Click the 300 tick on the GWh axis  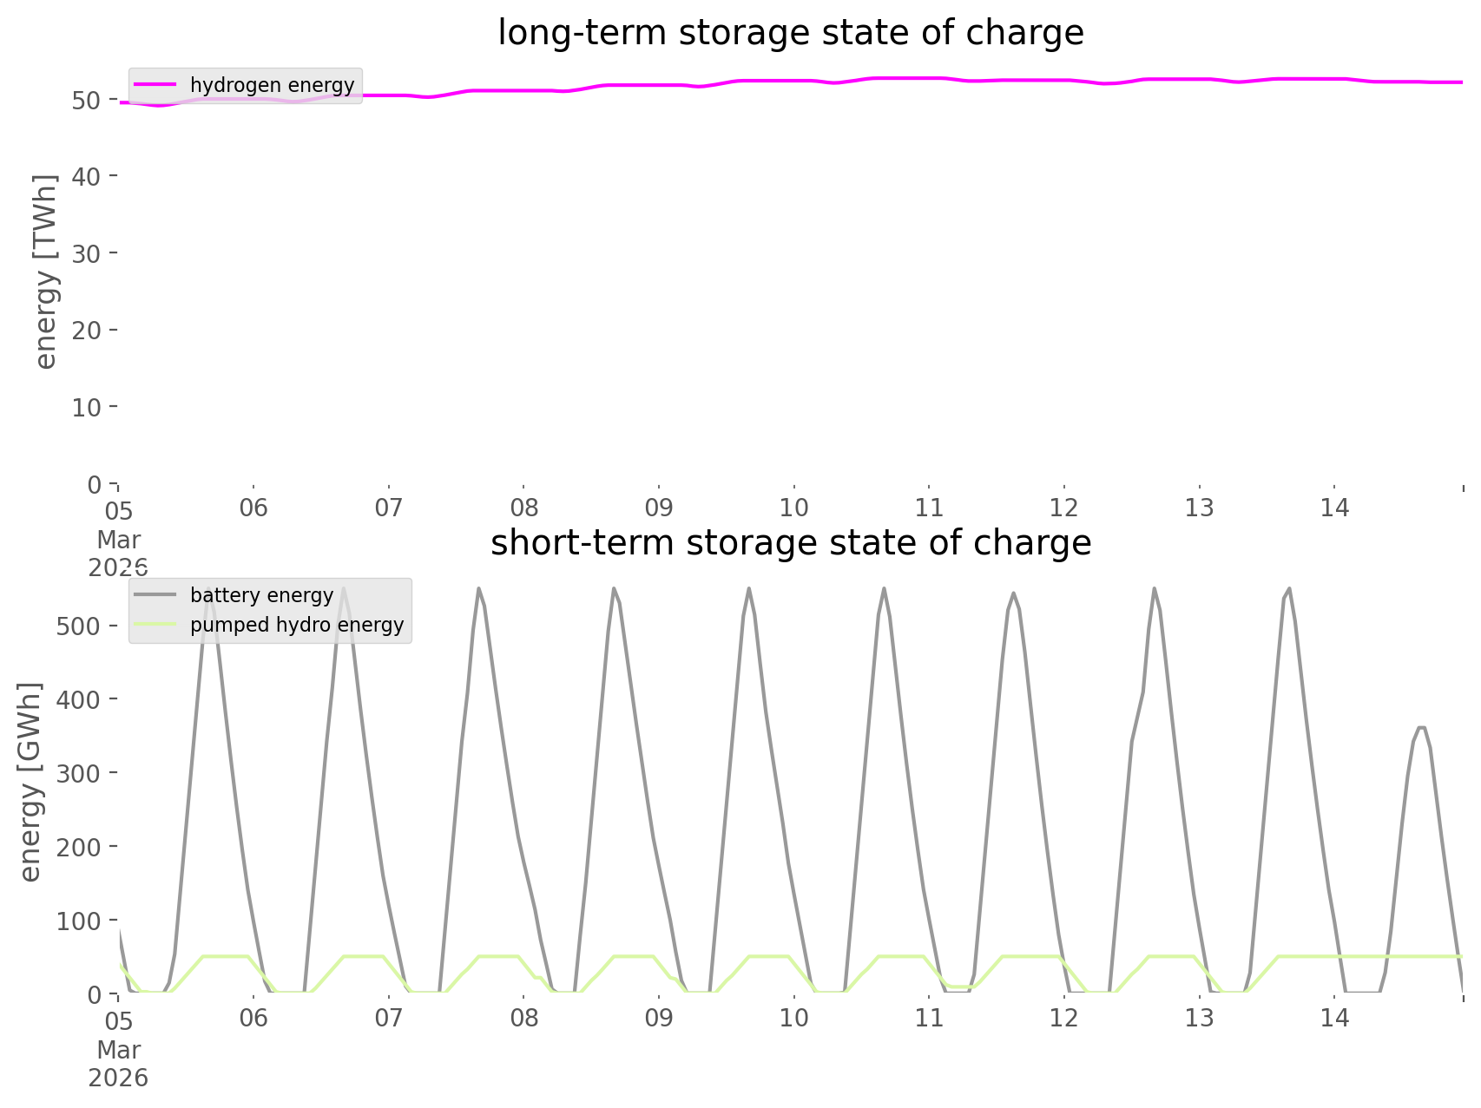(78, 772)
